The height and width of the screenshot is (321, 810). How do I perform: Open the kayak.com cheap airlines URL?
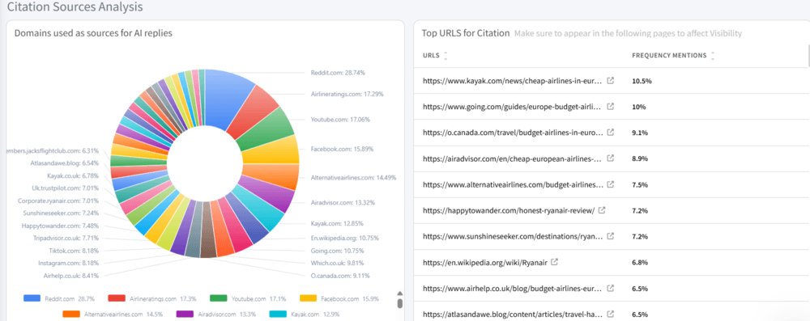(x=513, y=81)
